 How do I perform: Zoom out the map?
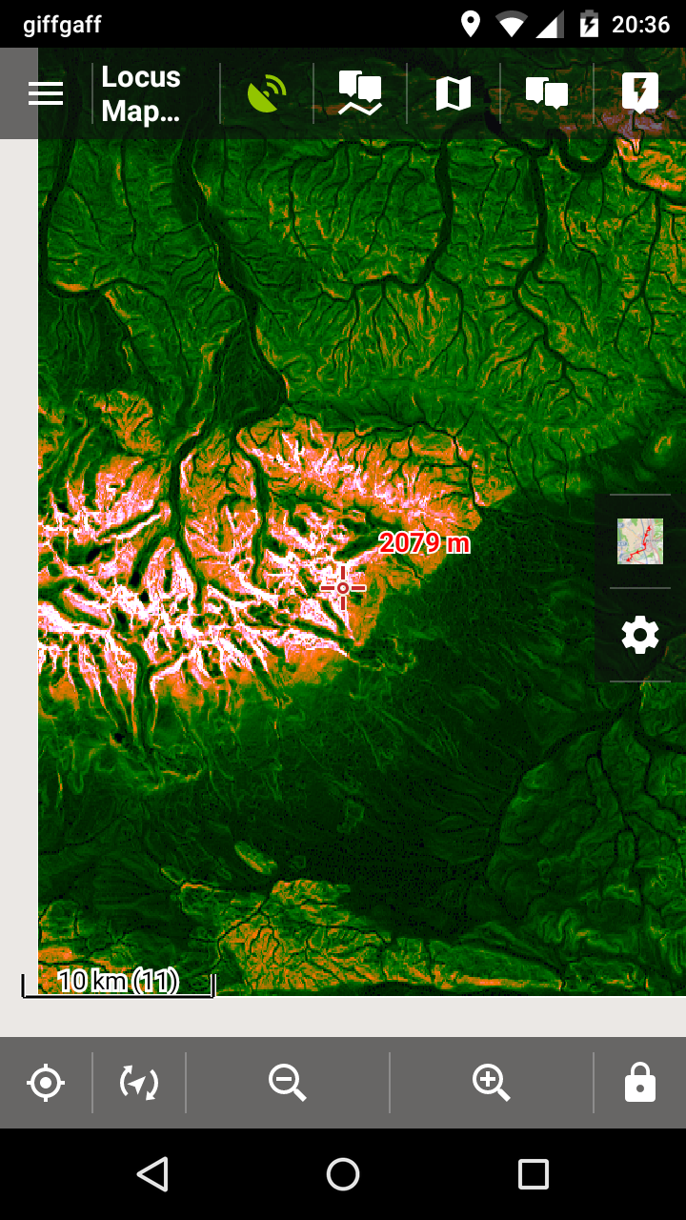[x=287, y=1083]
